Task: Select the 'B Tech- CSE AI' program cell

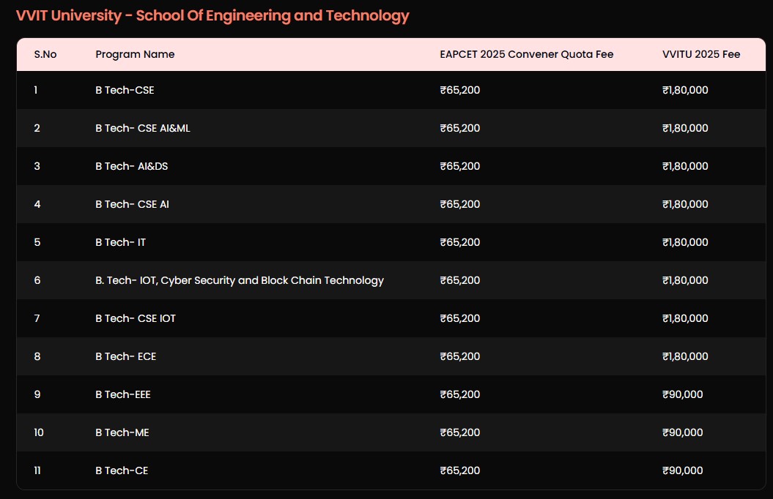Action: [132, 204]
